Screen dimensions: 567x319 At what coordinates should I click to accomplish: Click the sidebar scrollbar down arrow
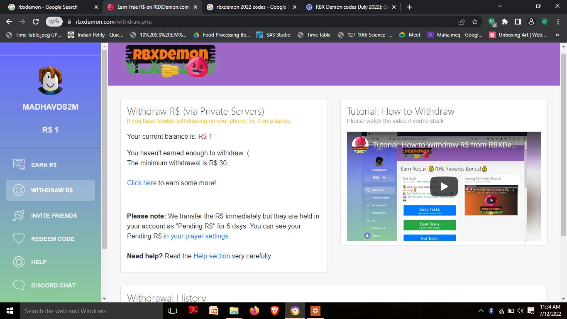(104, 299)
